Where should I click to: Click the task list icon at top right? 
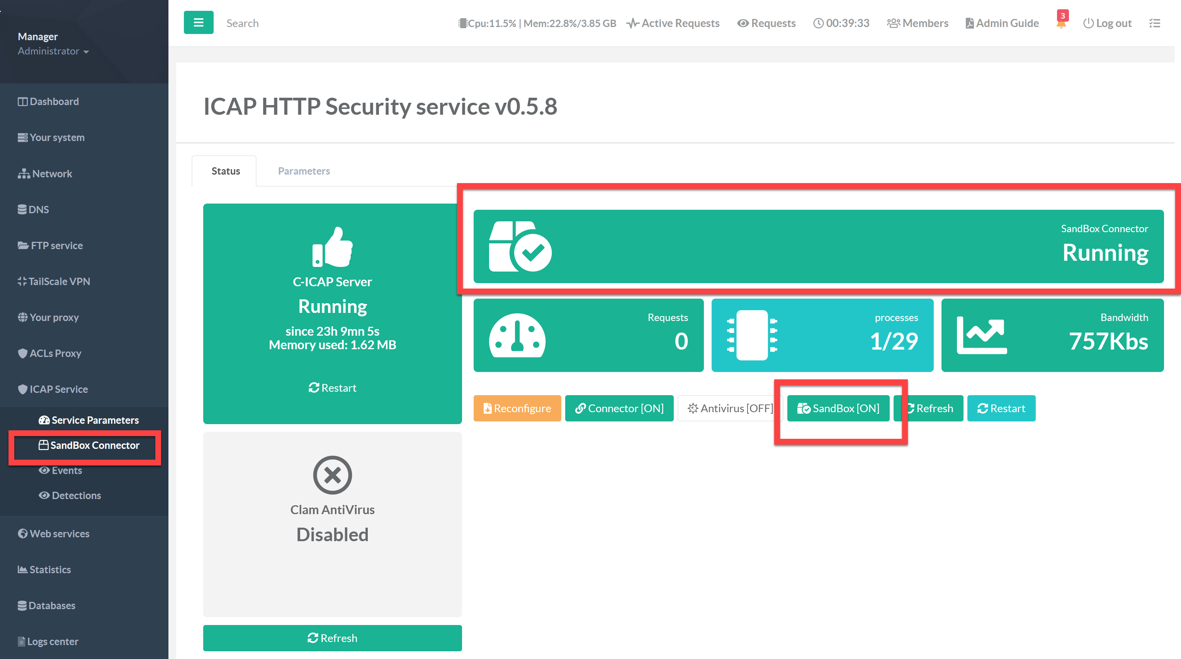[x=1154, y=23]
